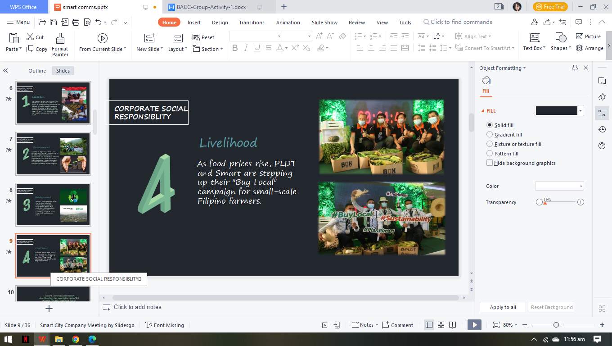Image resolution: width=612 pixels, height=346 pixels.
Task: Open the Transitions ribbon tab
Action: coord(252,23)
